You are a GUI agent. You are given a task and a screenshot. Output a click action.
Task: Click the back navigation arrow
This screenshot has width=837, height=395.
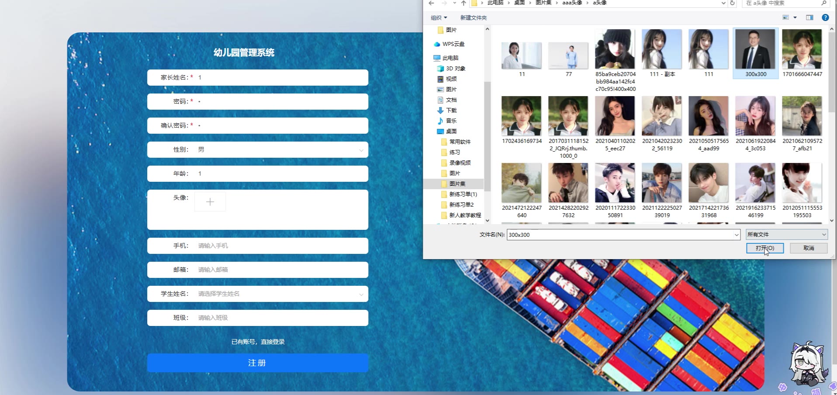pos(431,3)
